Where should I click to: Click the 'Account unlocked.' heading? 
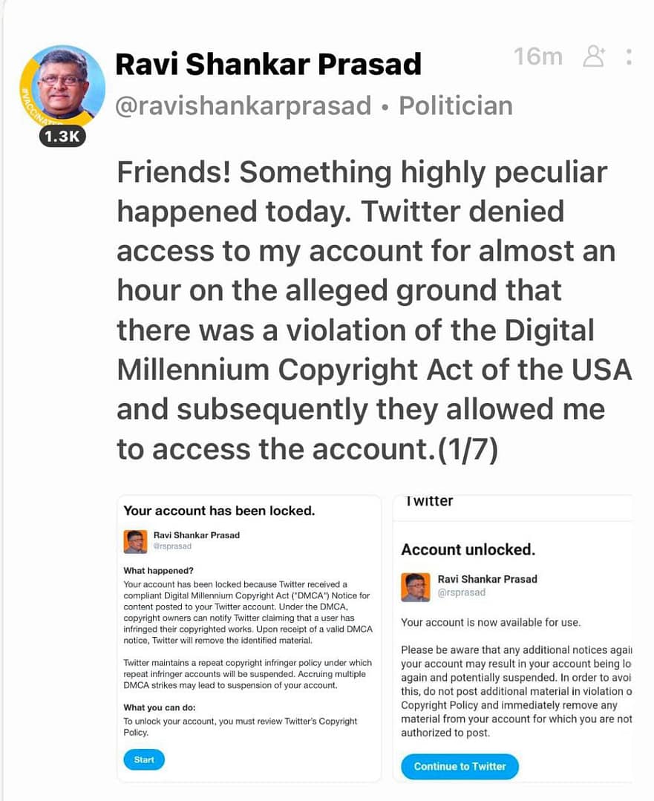click(x=468, y=550)
